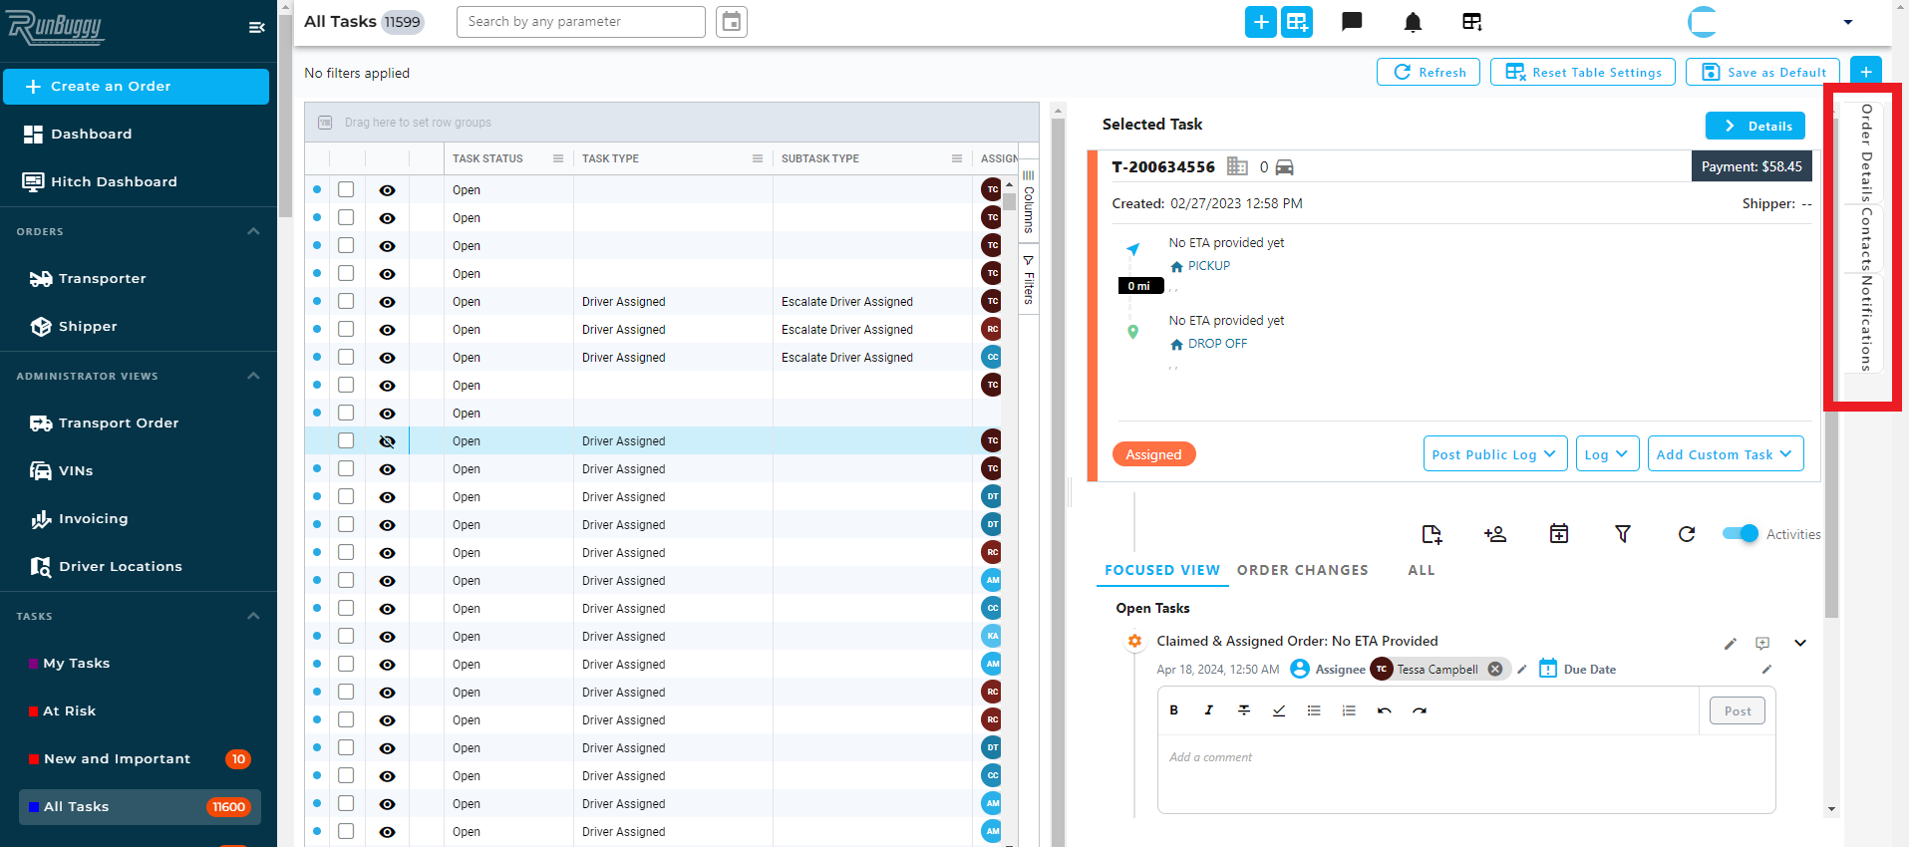Expand the Claimed & Assigned Order task chevron
The height and width of the screenshot is (847, 1909).
[x=1800, y=643]
